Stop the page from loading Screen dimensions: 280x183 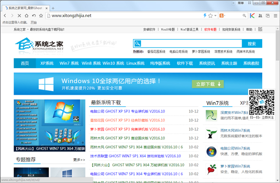[x=19, y=16]
